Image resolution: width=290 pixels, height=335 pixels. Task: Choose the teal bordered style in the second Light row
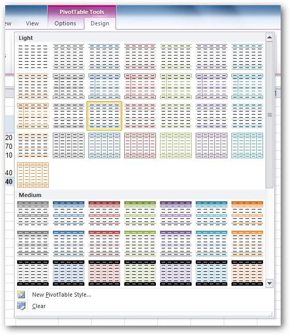248,86
